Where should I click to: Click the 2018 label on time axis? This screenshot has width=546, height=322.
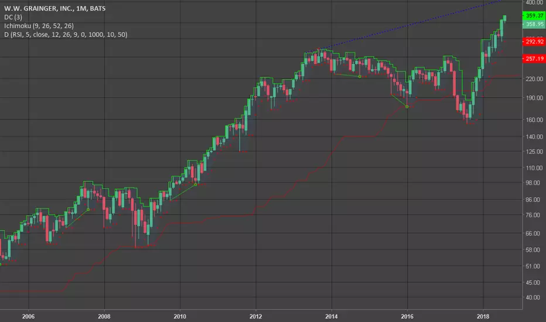pyautogui.click(x=483, y=316)
